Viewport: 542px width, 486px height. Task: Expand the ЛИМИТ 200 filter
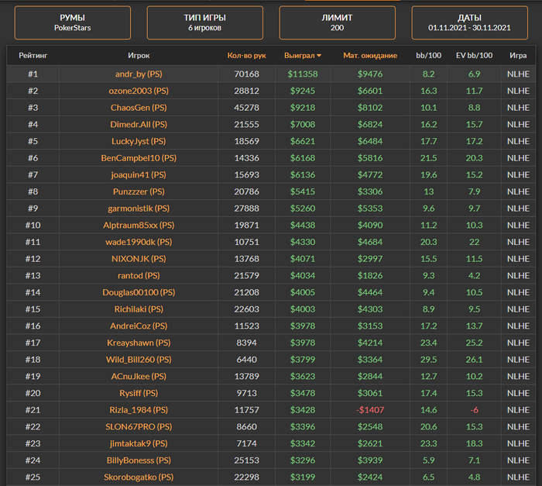coord(338,22)
